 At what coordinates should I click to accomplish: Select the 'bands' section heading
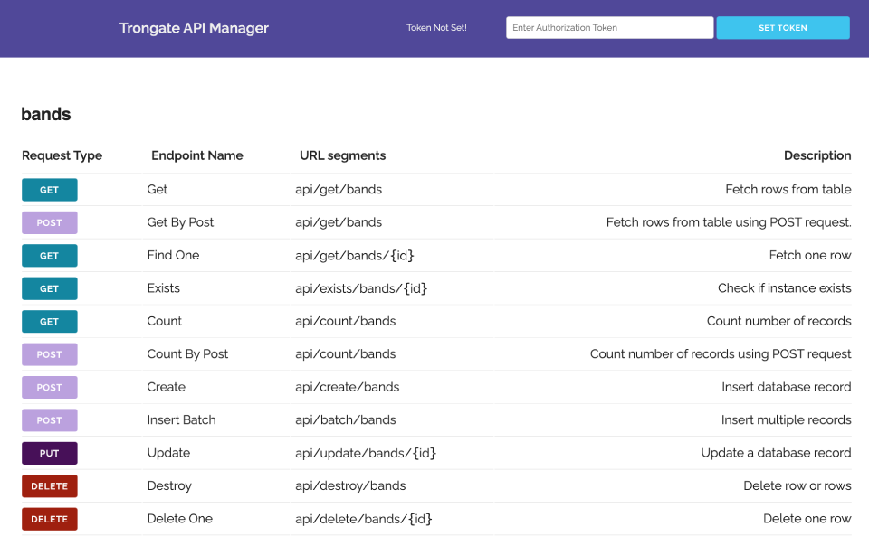tap(46, 114)
